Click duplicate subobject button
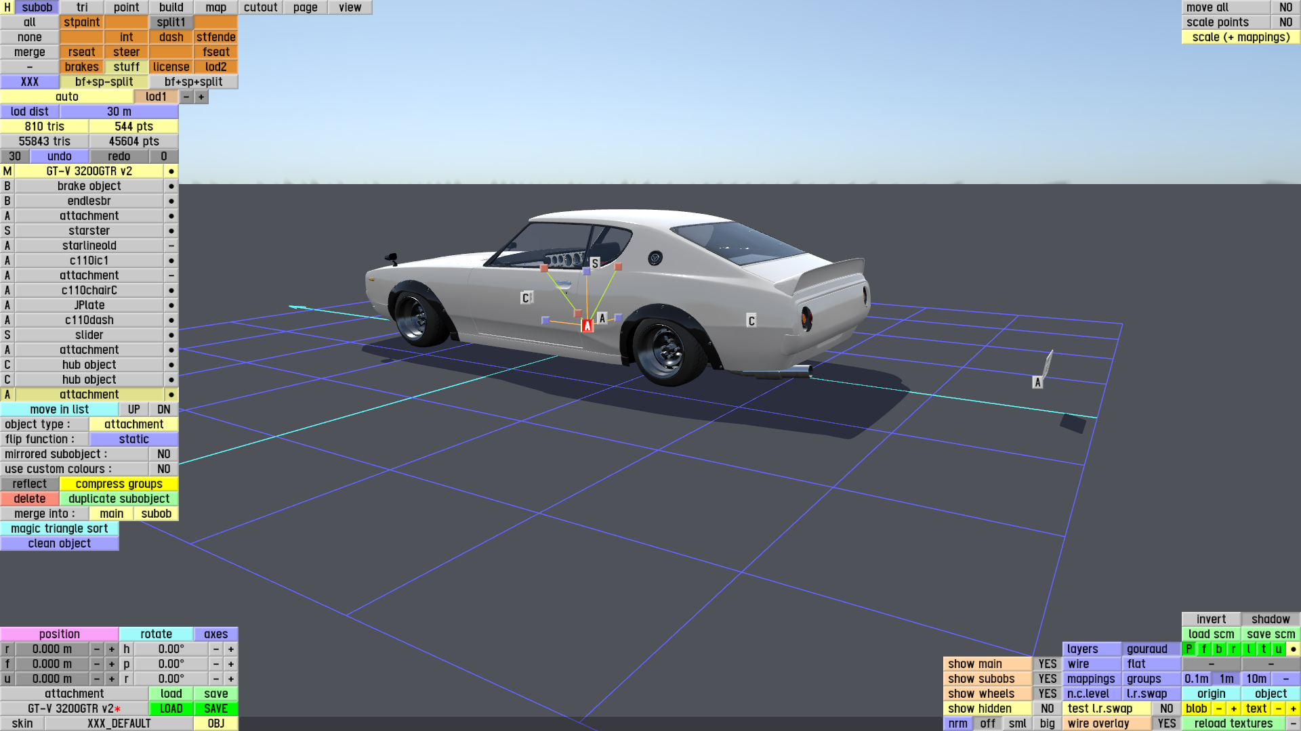 (x=119, y=499)
